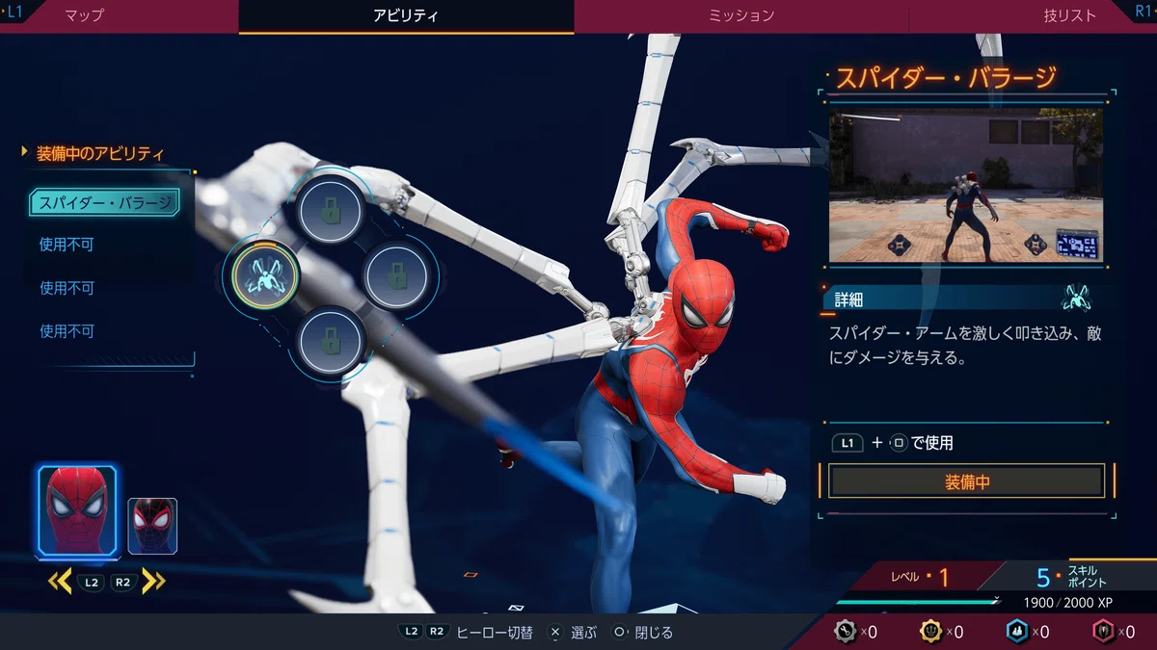1157x650 pixels.
Task: Click the bottom locked ability wheel slot
Action: point(330,341)
